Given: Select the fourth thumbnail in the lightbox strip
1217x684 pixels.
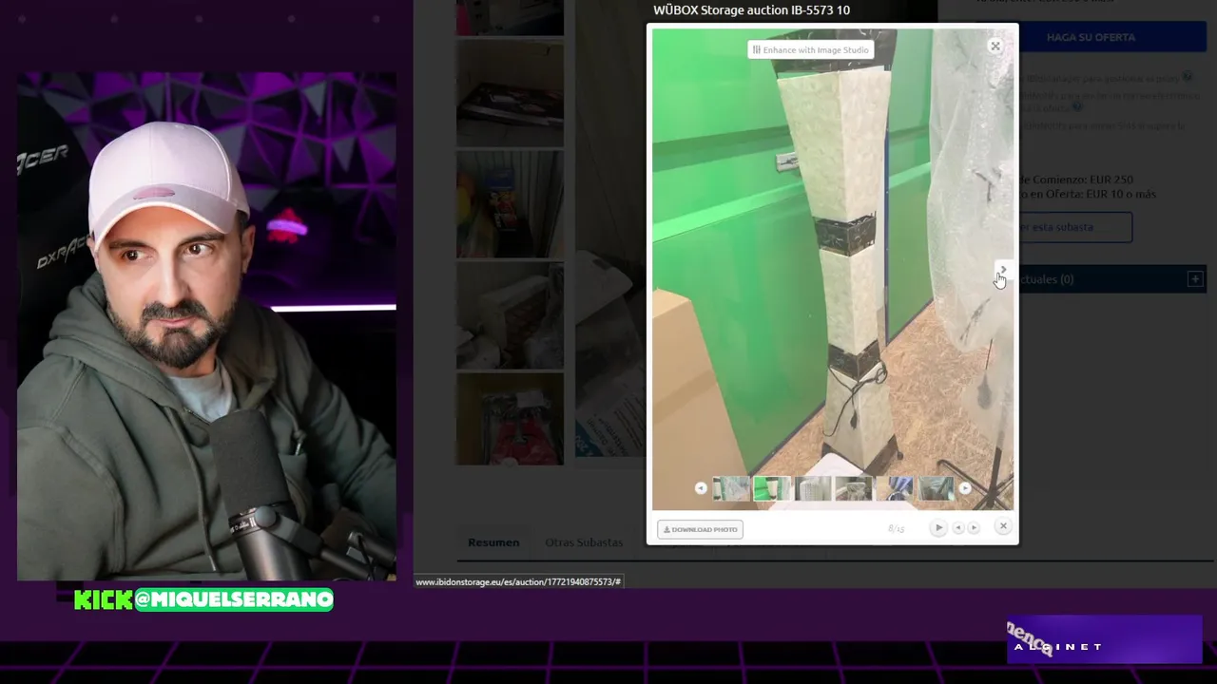Looking at the screenshot, I should pyautogui.click(x=854, y=488).
